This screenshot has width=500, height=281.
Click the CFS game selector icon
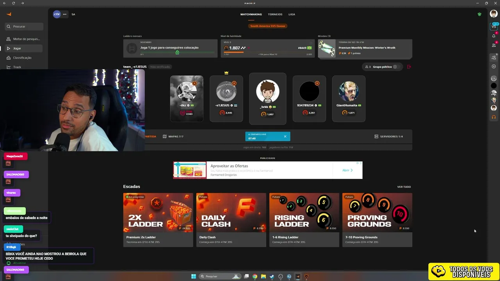click(57, 14)
